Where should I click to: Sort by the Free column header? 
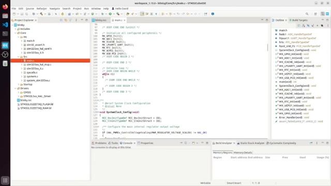pos(285,158)
